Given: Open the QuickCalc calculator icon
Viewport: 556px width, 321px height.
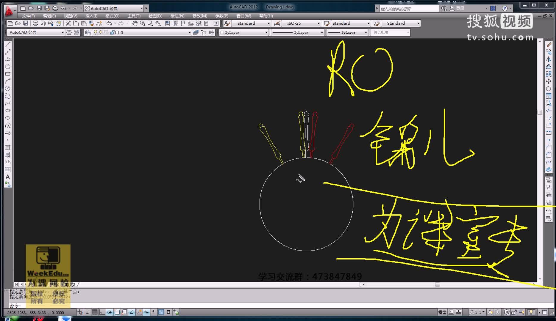Looking at the screenshot, I should (206, 23).
